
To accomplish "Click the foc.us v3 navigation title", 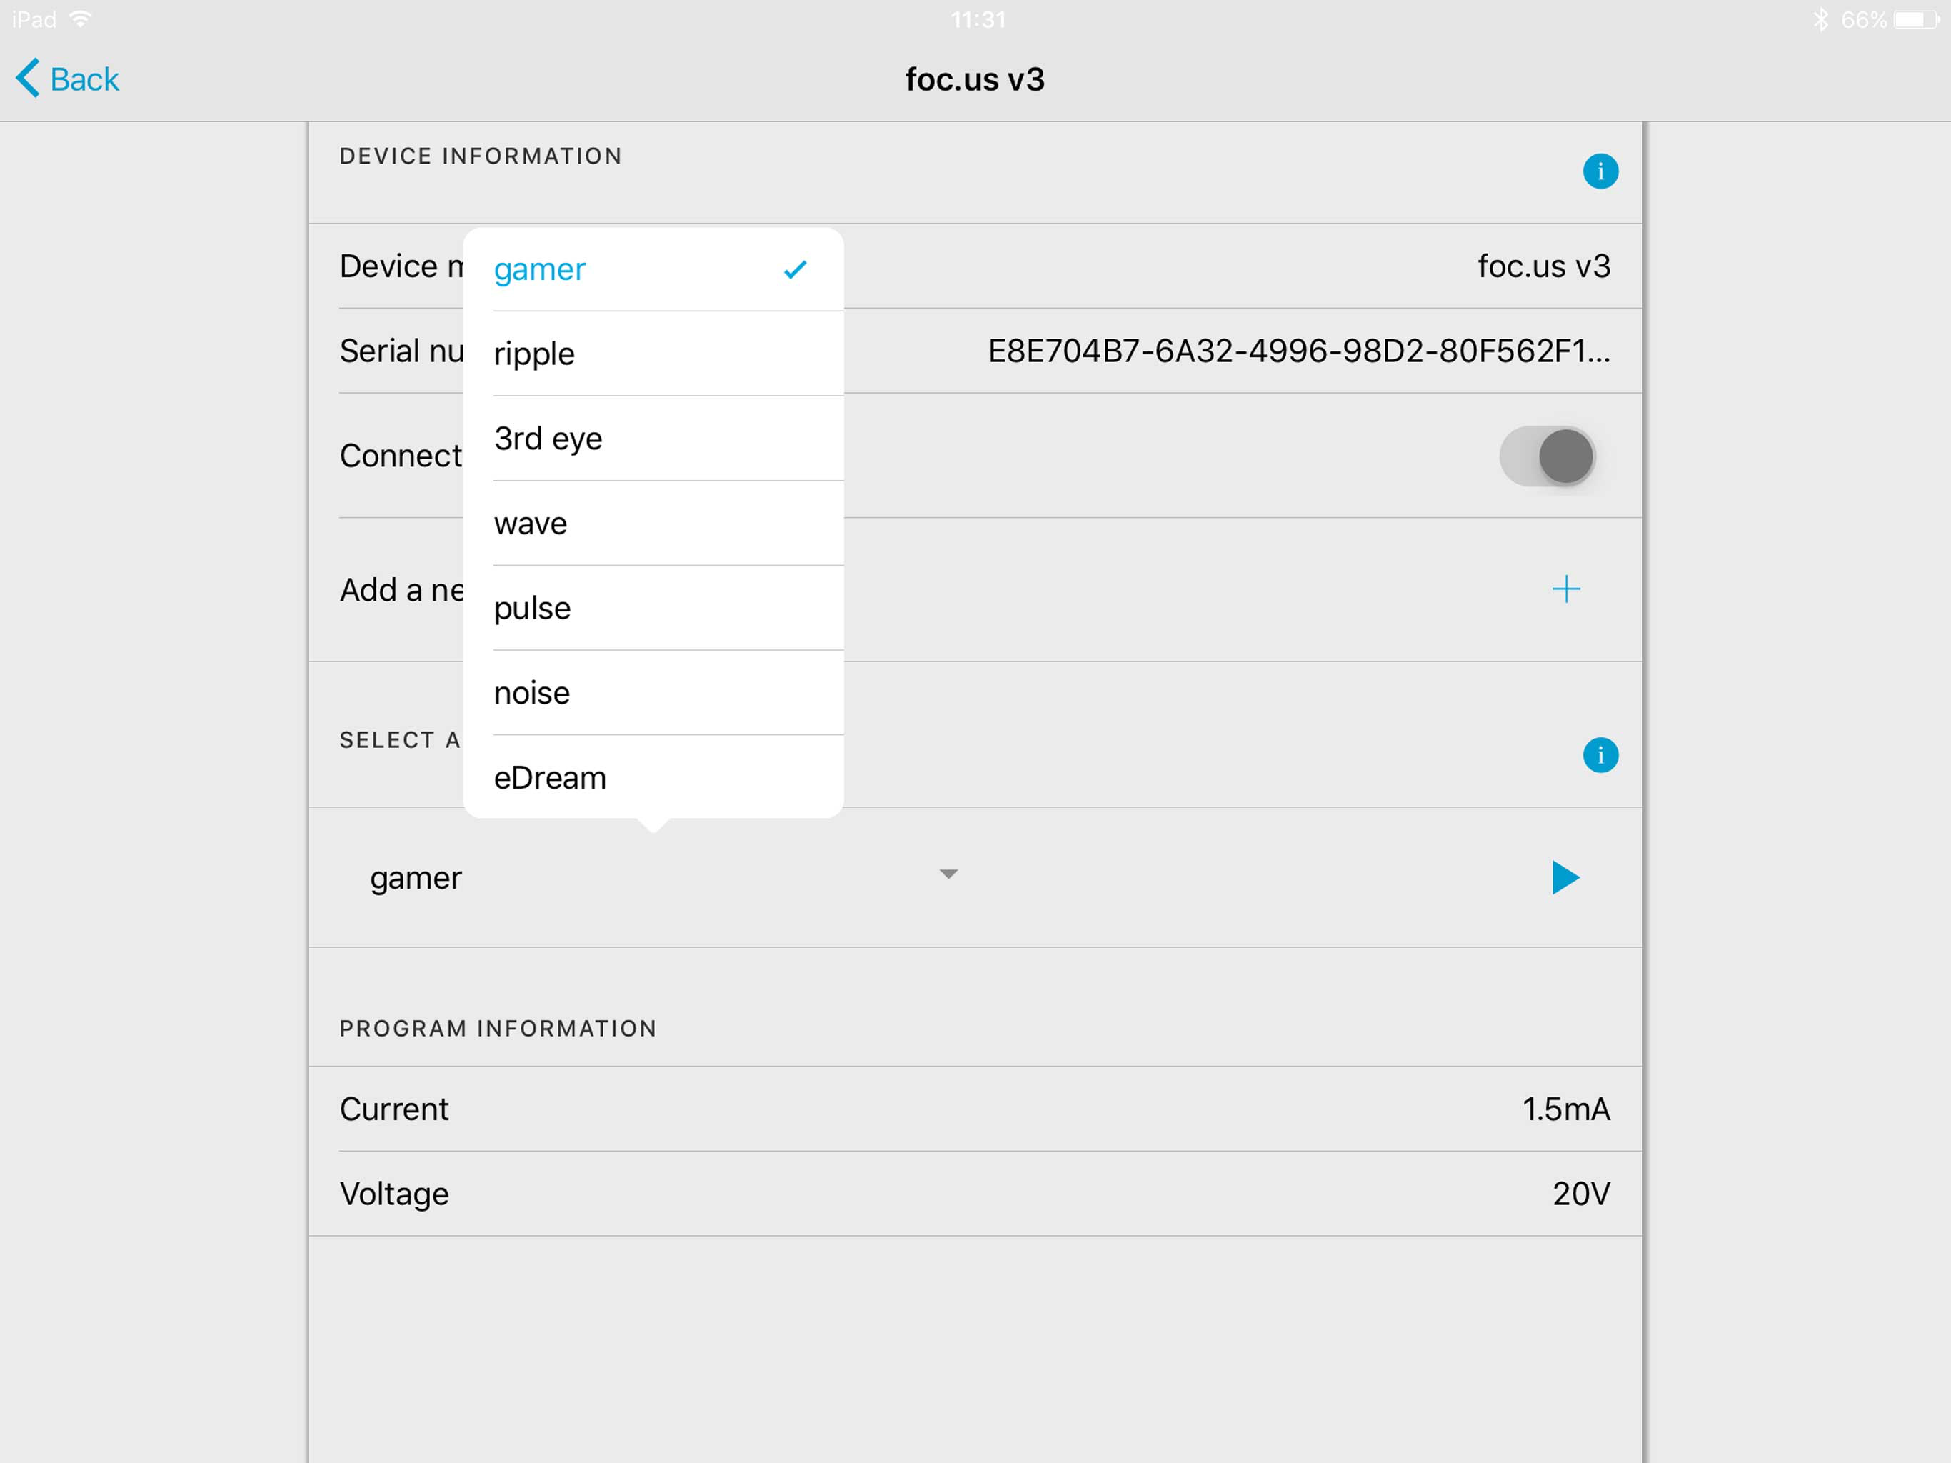I will point(975,79).
